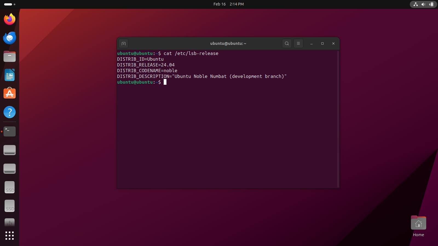Screen dimensions: 438x246
Task: Launch Firefox from the dock
Action: (10, 19)
